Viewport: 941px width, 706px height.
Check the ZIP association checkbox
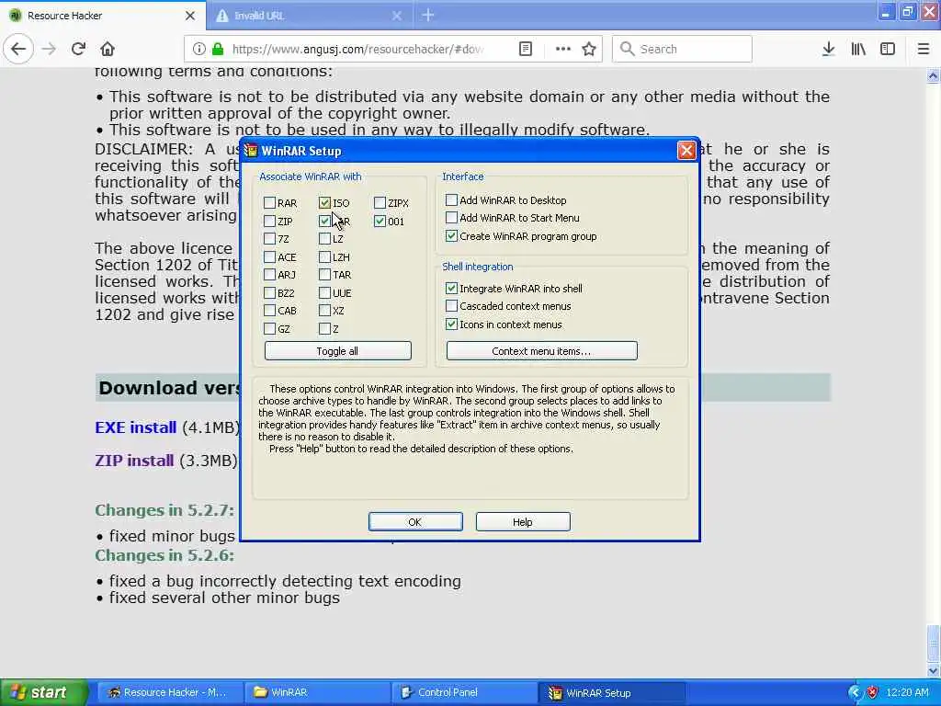click(269, 221)
